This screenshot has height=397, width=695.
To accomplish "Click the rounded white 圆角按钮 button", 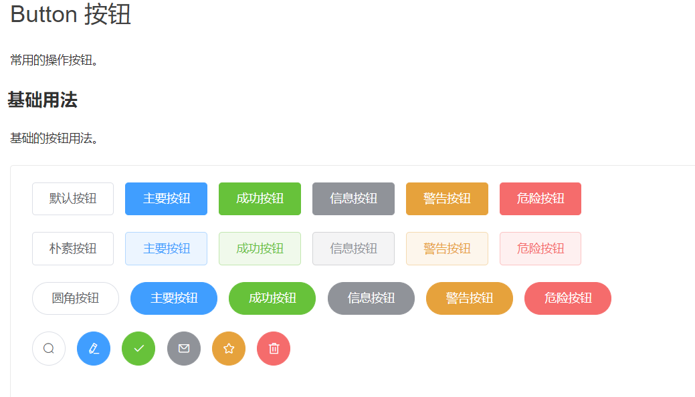I will pos(76,298).
